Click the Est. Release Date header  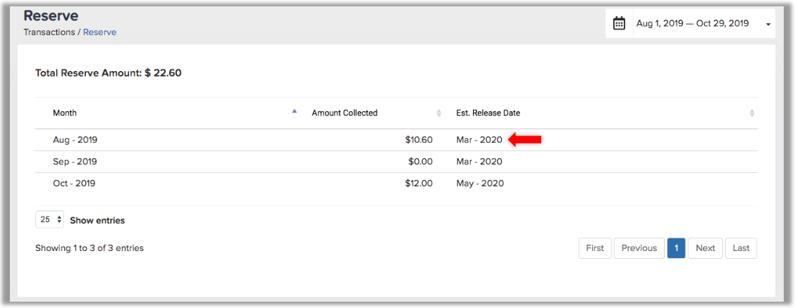[488, 113]
